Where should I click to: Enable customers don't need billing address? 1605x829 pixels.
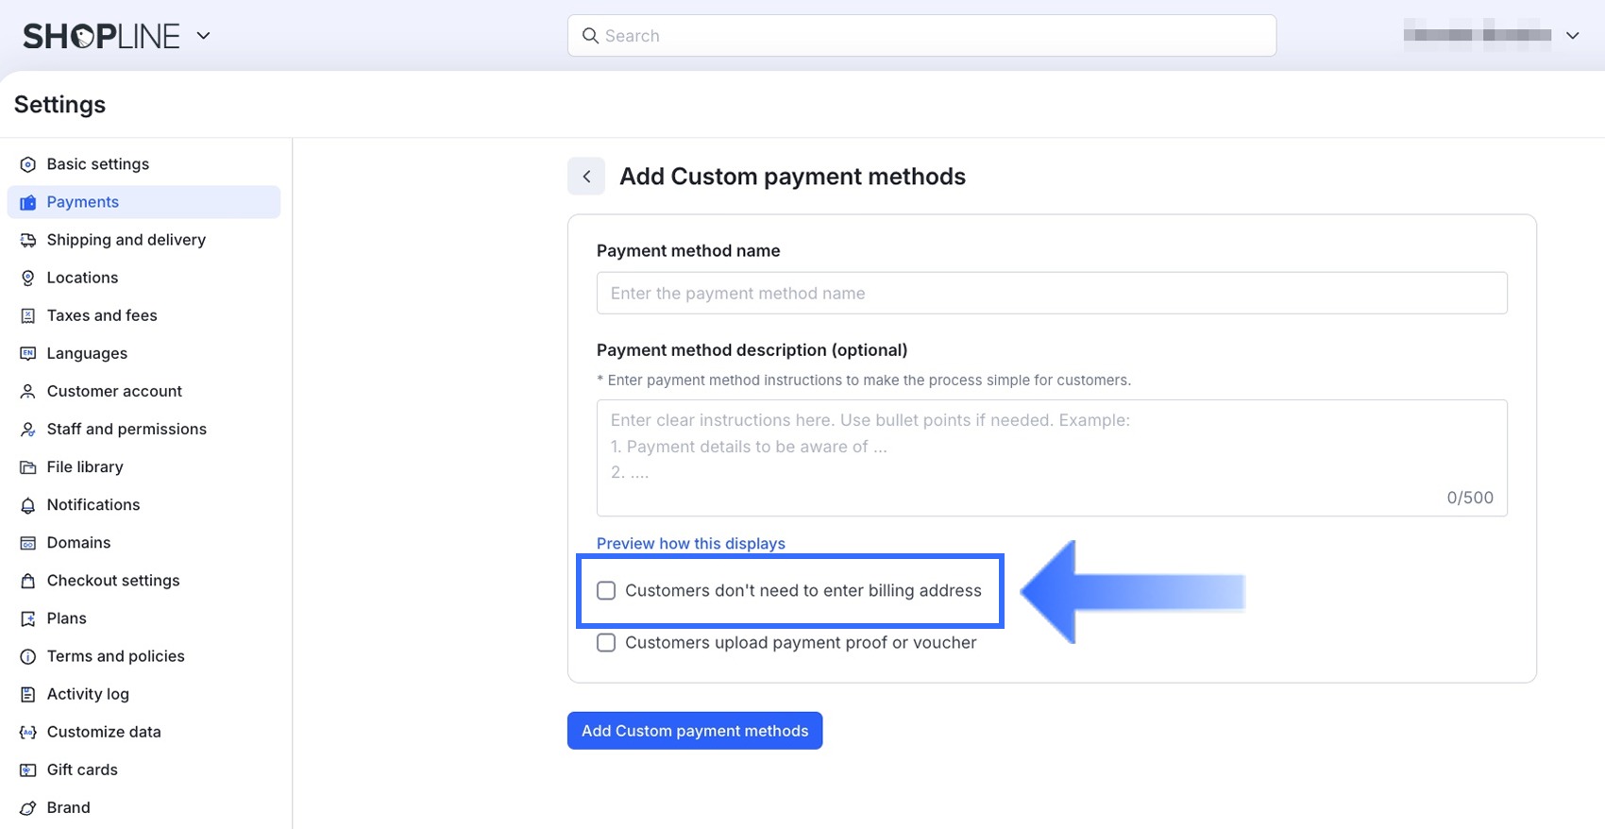[606, 591]
